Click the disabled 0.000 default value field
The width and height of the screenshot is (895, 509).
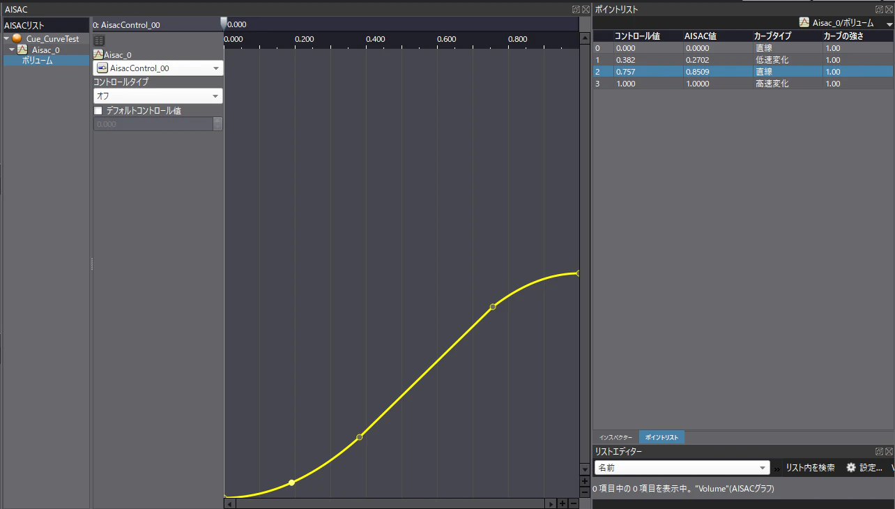tap(153, 124)
